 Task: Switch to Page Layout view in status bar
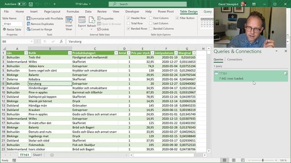point(234,160)
